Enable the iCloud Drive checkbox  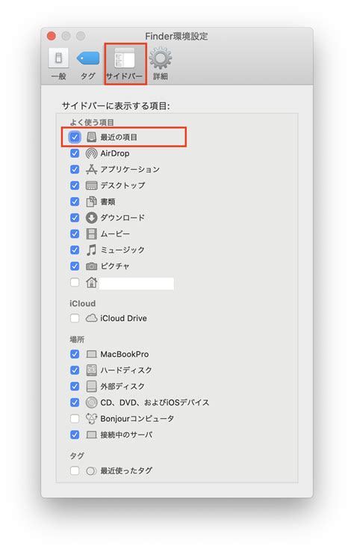pyautogui.click(x=75, y=318)
